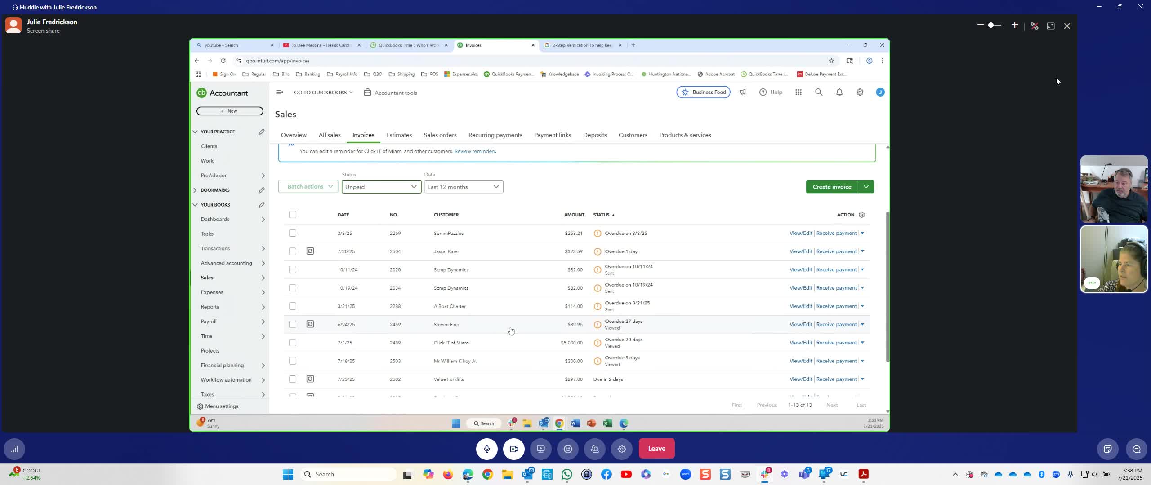Image resolution: width=1151 pixels, height=485 pixels.
Task: Click recurring icon on invoice 2504 row
Action: 310,251
